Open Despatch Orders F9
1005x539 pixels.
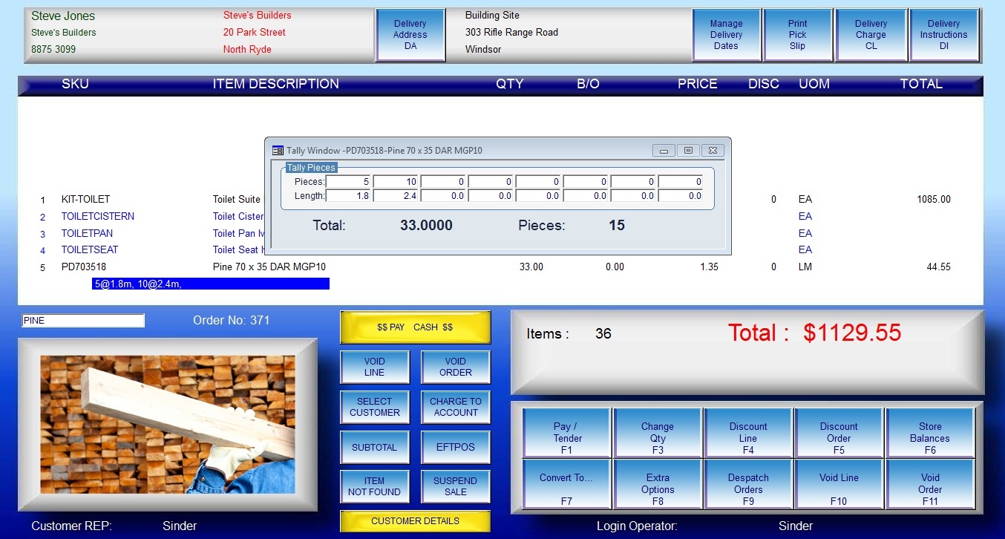748,484
